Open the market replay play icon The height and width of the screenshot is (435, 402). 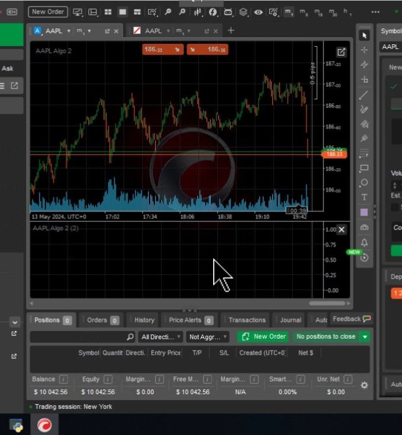pyautogui.click(x=364, y=257)
